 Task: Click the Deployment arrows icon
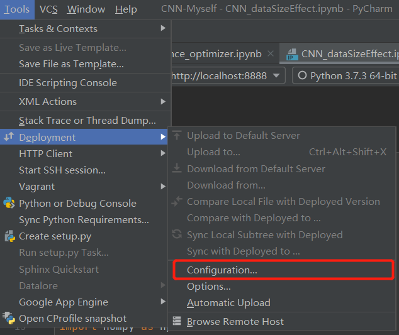9,137
